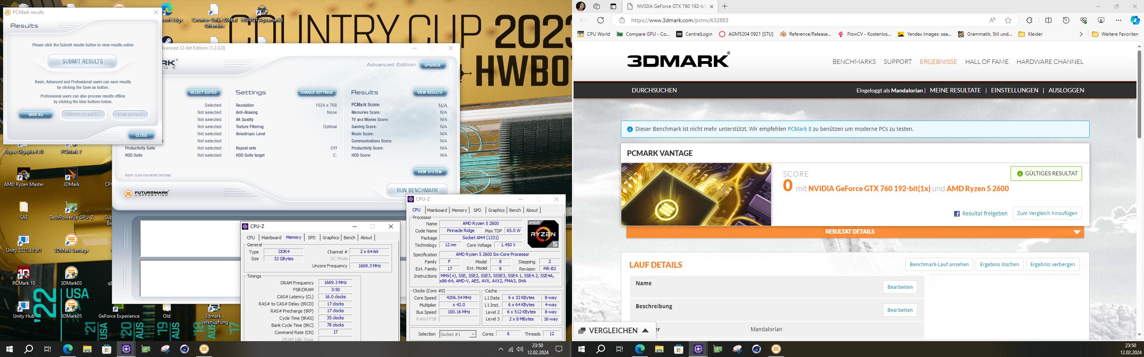Expand the Vergleichen panel
This screenshot has width=1144, height=357.
coord(615,330)
